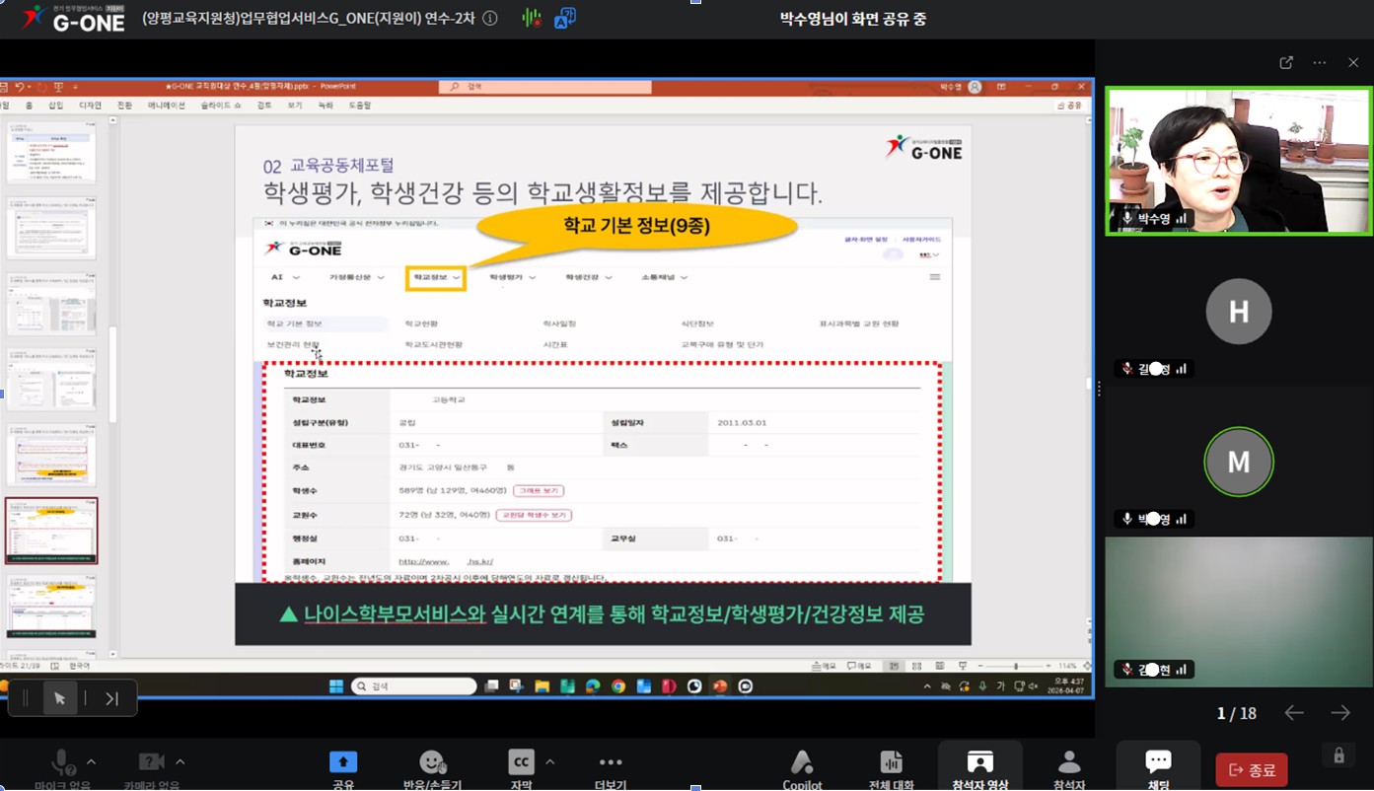
Task: Open the 슬라이드 쇼 ribbon tab
Action: click(219, 105)
